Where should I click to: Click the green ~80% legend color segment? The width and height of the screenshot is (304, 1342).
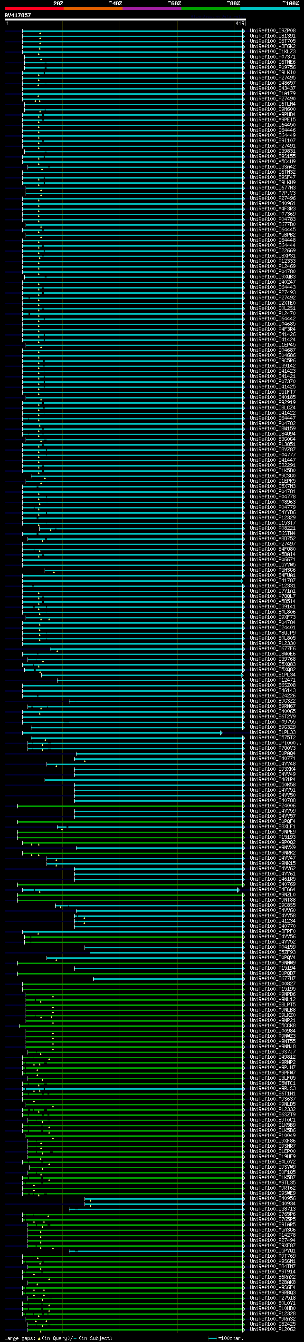click(x=211, y=9)
